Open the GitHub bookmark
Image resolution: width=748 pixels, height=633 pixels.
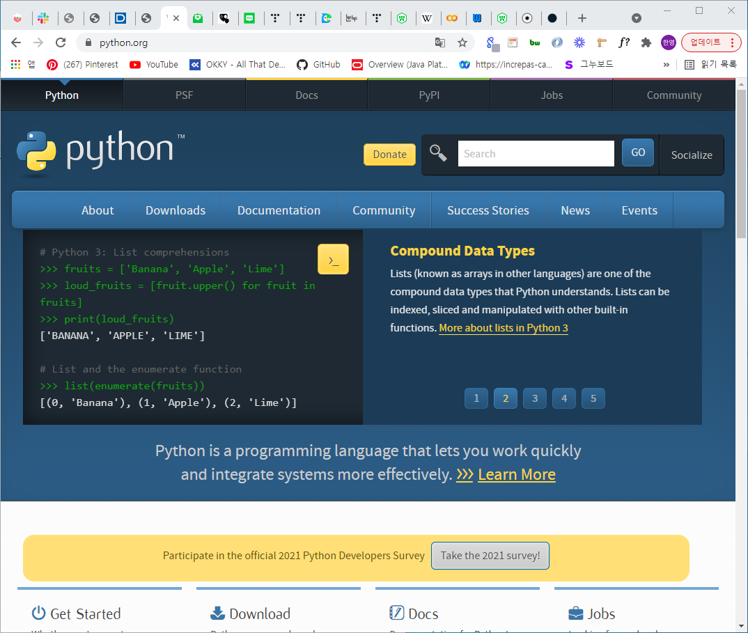pos(318,64)
